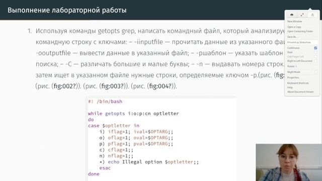Click the "done" keyword in code
322x181 pixels.
[94, 174]
